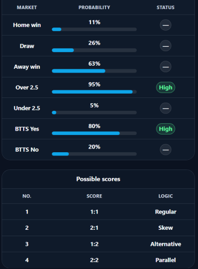Click the Under 2.5 status dash icon

point(165,108)
